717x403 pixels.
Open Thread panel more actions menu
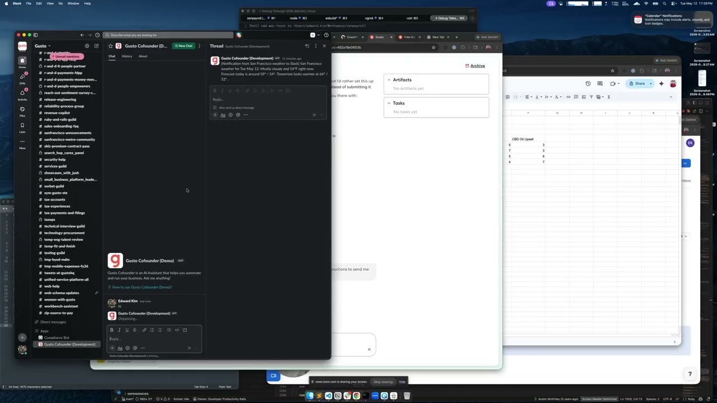click(316, 46)
